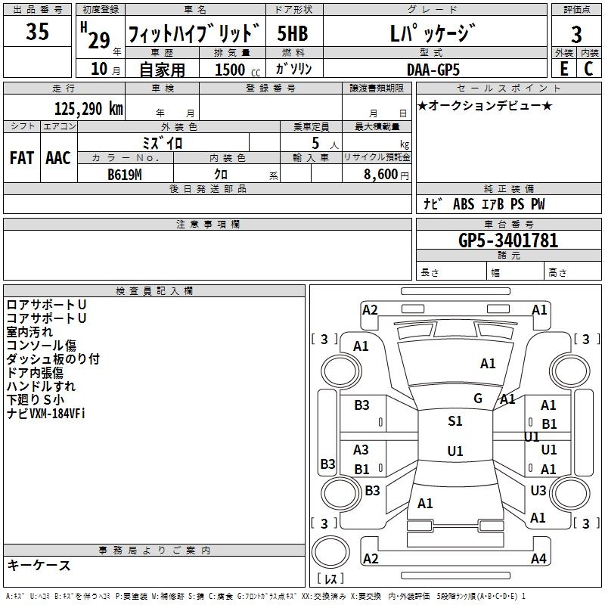Select the overall evaluation score 3
Screen dimensions: 605x605
point(576,34)
